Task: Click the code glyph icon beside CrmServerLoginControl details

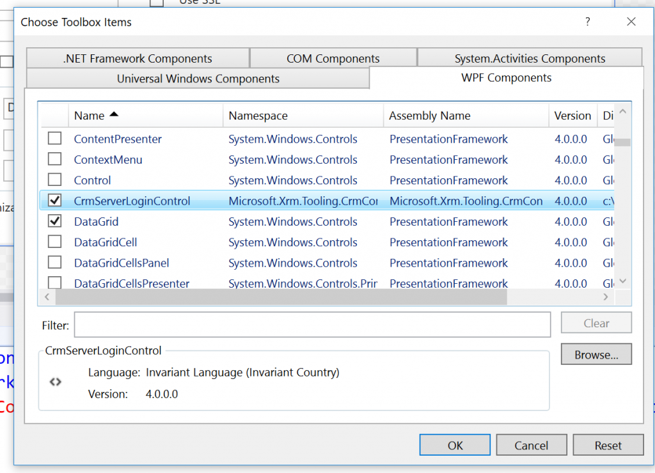Action: point(55,382)
